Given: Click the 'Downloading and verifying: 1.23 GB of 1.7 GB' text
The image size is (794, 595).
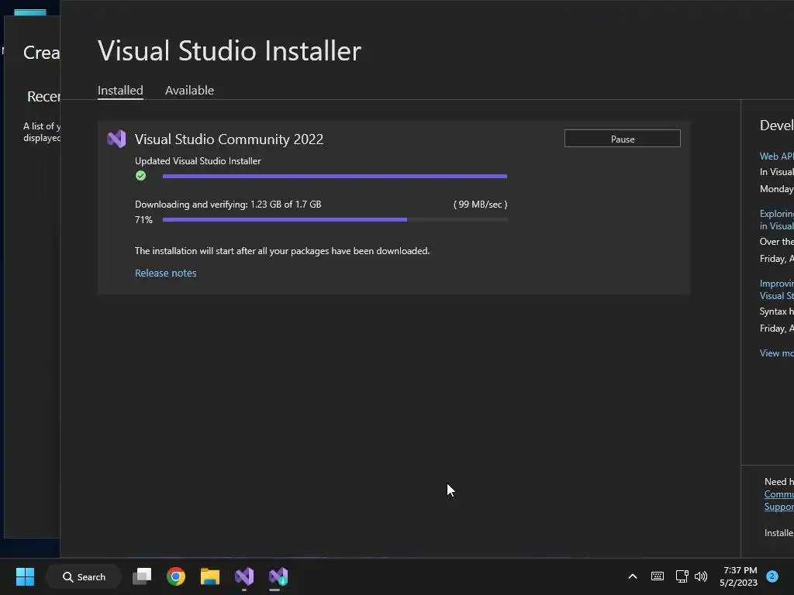Looking at the screenshot, I should [228, 205].
